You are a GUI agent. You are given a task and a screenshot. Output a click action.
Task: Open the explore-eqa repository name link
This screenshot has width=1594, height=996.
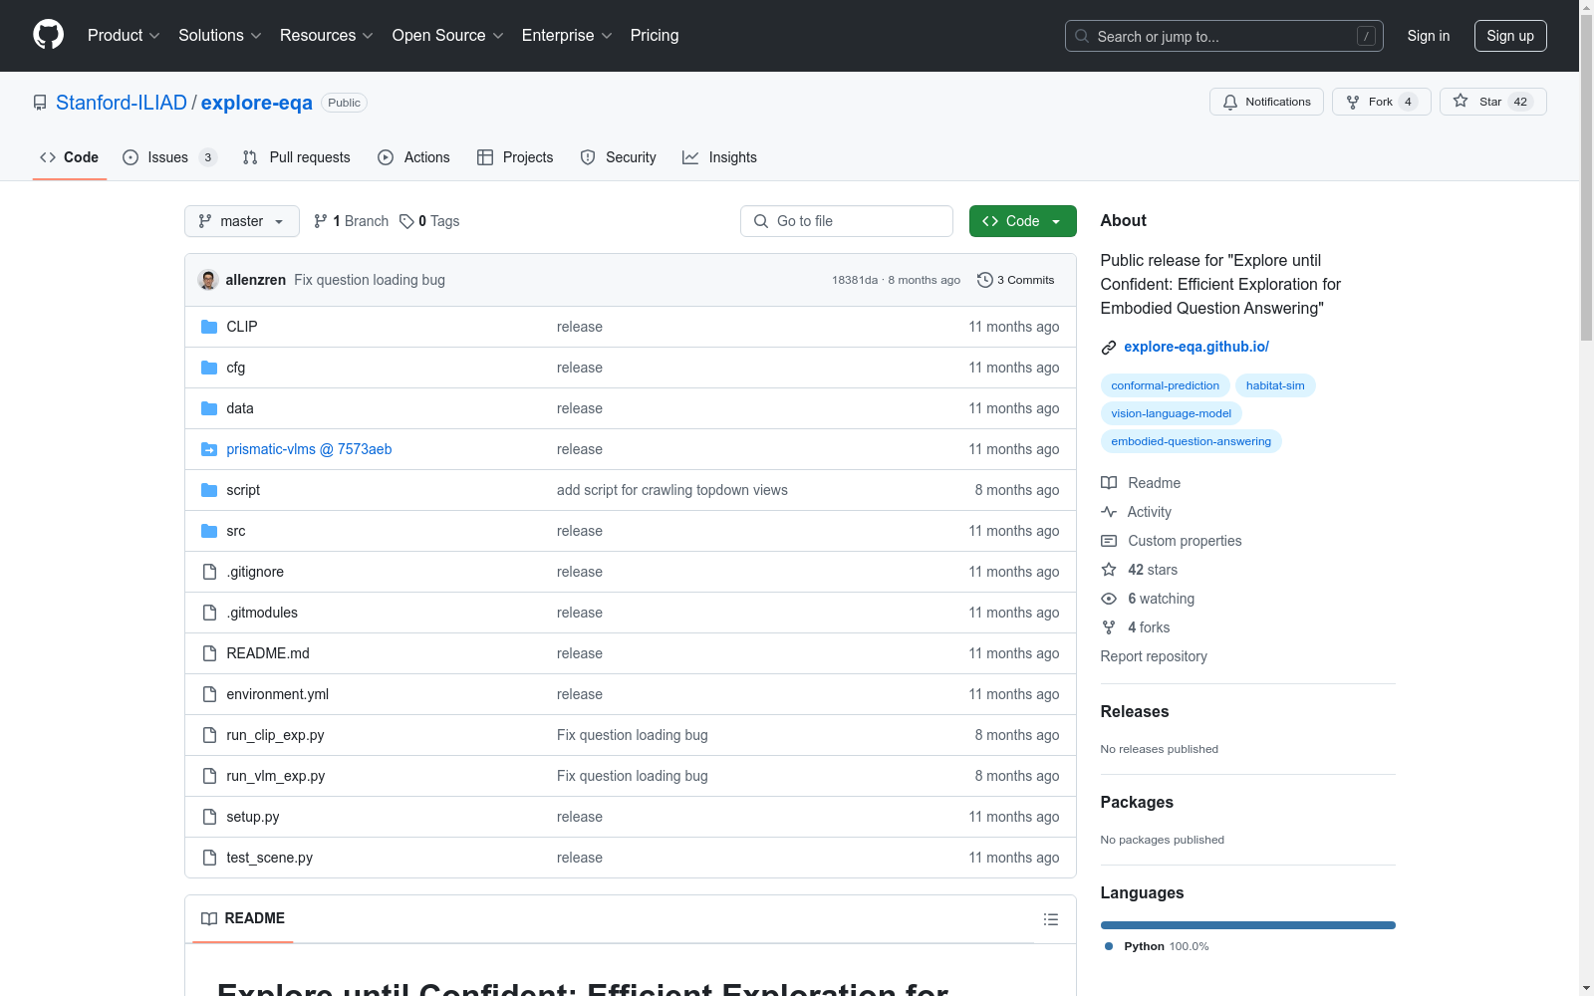pos(257,103)
